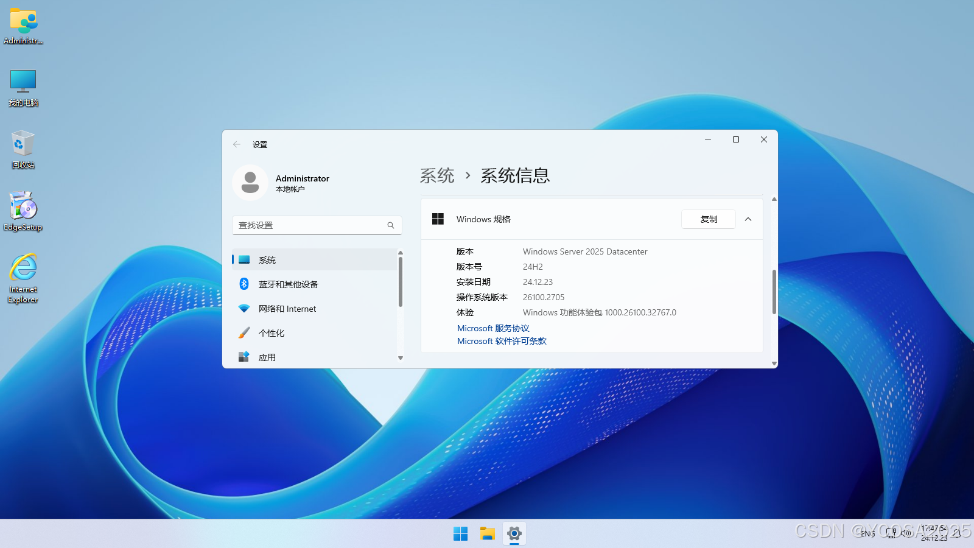
Task: Launch the EdgeSetup desktop icon
Action: [x=23, y=212]
